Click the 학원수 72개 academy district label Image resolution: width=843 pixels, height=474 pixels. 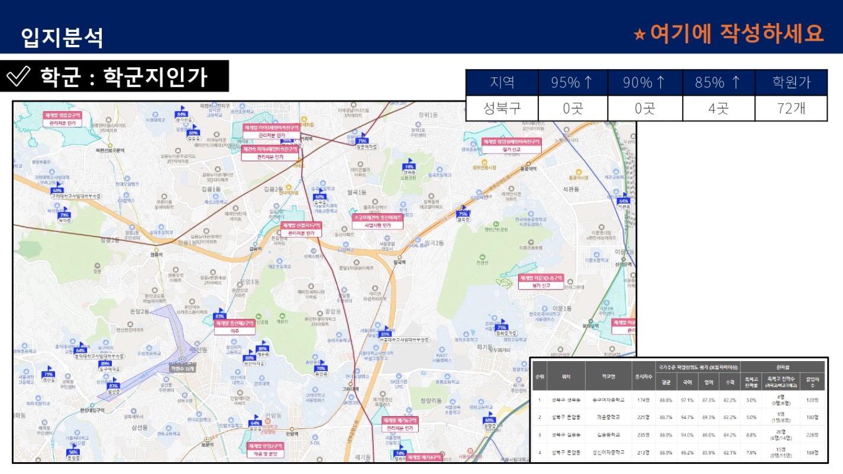click(182, 368)
